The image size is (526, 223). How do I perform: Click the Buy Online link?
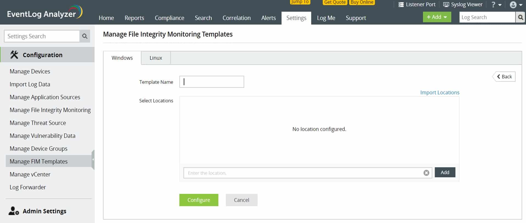(362, 2)
